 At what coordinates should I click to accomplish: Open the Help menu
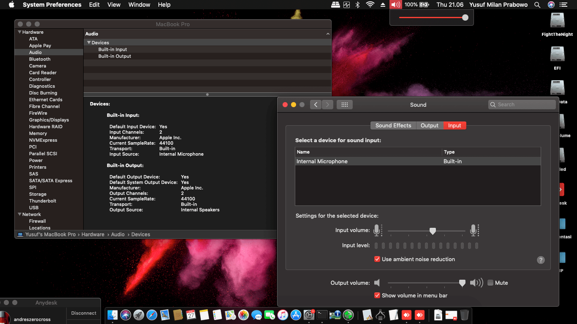pos(164,5)
